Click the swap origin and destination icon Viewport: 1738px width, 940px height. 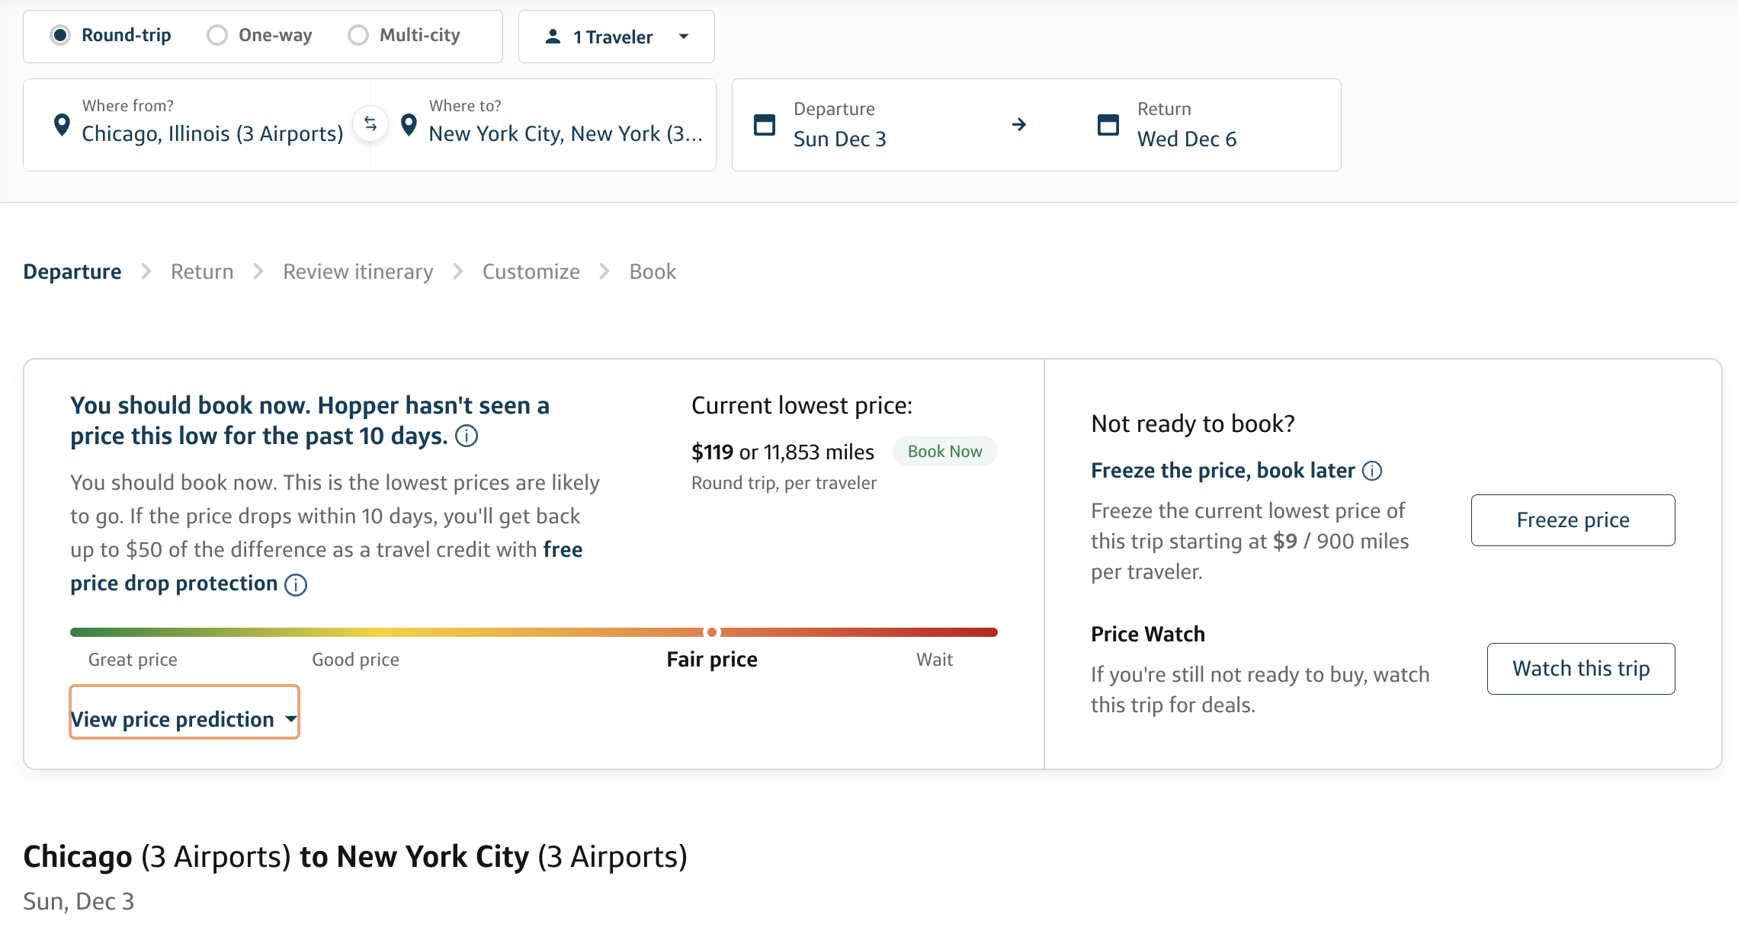click(370, 123)
